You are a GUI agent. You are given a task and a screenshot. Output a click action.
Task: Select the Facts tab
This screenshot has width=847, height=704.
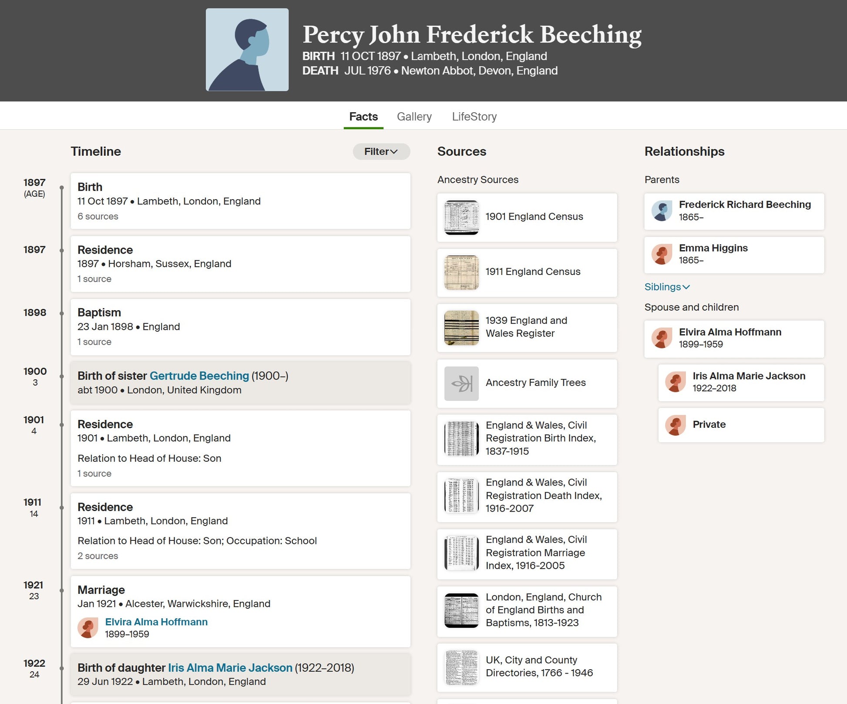click(363, 117)
